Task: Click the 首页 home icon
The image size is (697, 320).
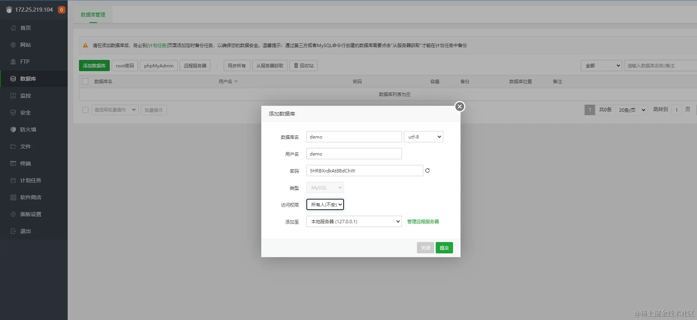Action: (13, 28)
